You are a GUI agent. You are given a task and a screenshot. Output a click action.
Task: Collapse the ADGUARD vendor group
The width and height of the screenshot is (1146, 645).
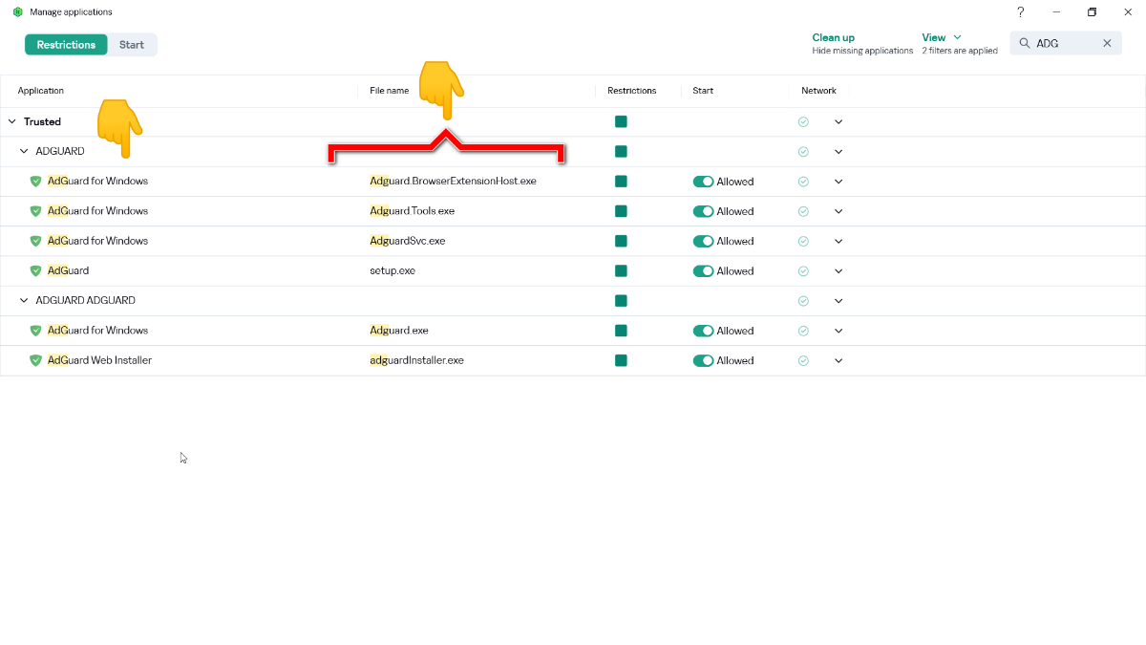pyautogui.click(x=24, y=151)
